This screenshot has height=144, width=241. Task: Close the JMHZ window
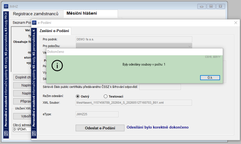(x=221, y=6)
